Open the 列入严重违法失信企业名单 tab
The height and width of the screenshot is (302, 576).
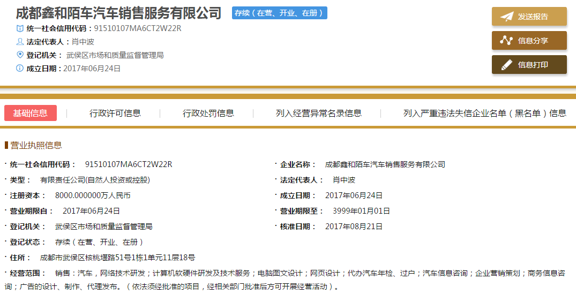(484, 113)
